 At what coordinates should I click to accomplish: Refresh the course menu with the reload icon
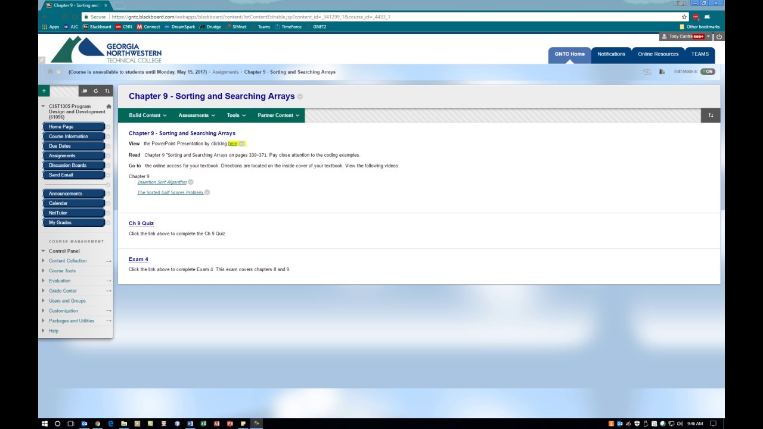coord(95,91)
